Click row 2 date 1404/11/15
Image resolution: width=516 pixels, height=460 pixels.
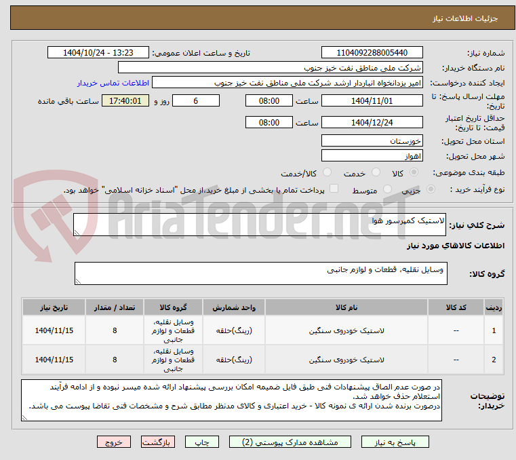pyautogui.click(x=54, y=360)
